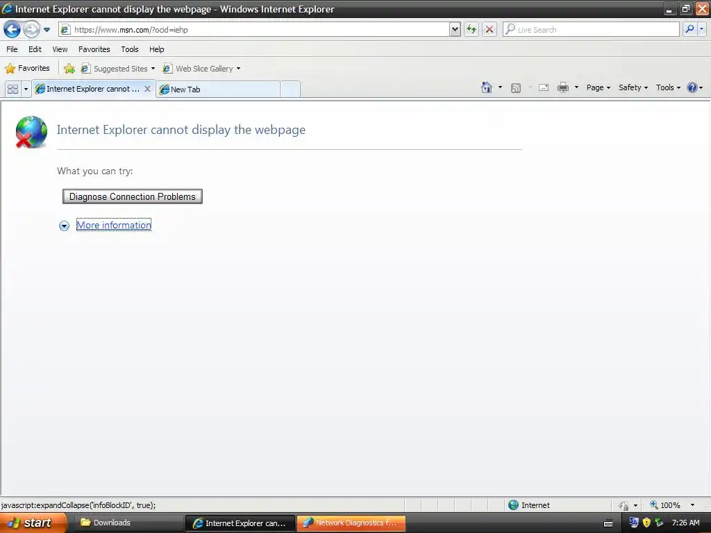This screenshot has width=711, height=533.
Task: Click the Read Mail icon
Action: click(x=544, y=88)
